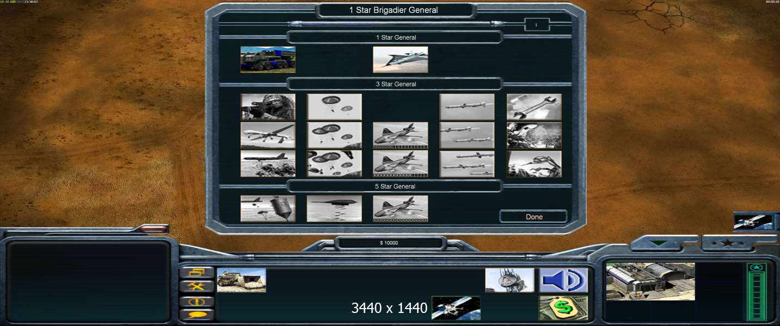Select the stealth jet 1 Star power

(x=400, y=59)
